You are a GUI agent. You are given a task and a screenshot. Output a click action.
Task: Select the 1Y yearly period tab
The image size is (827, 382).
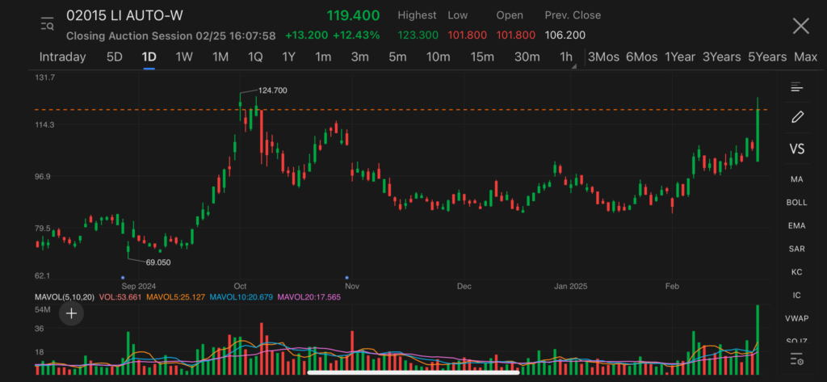[288, 57]
